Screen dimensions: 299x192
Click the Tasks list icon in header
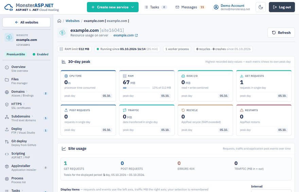pos(146,7)
